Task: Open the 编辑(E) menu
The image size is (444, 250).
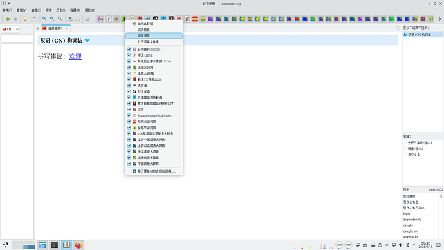Action: (x=36, y=10)
